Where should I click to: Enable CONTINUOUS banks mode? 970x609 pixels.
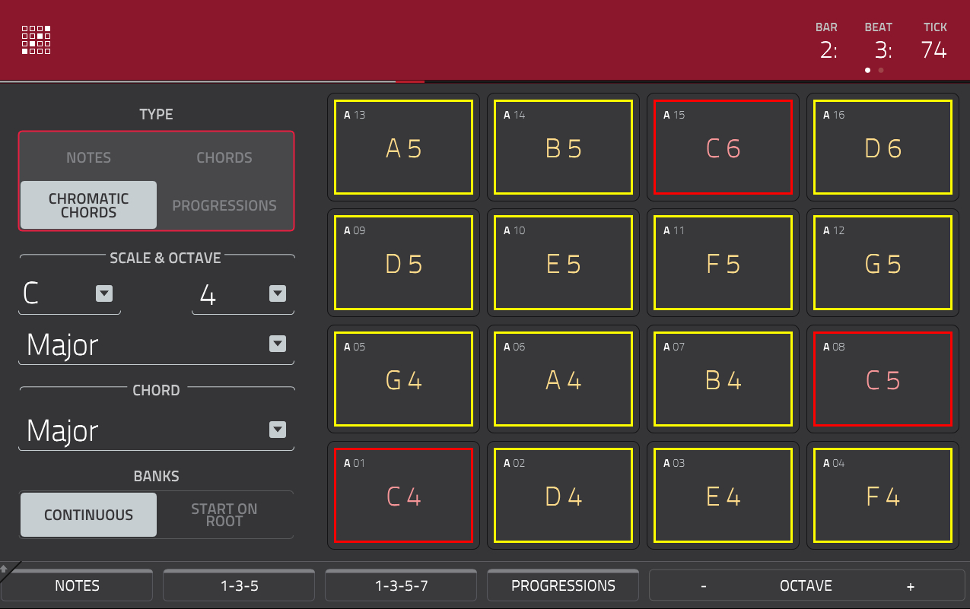(x=87, y=515)
